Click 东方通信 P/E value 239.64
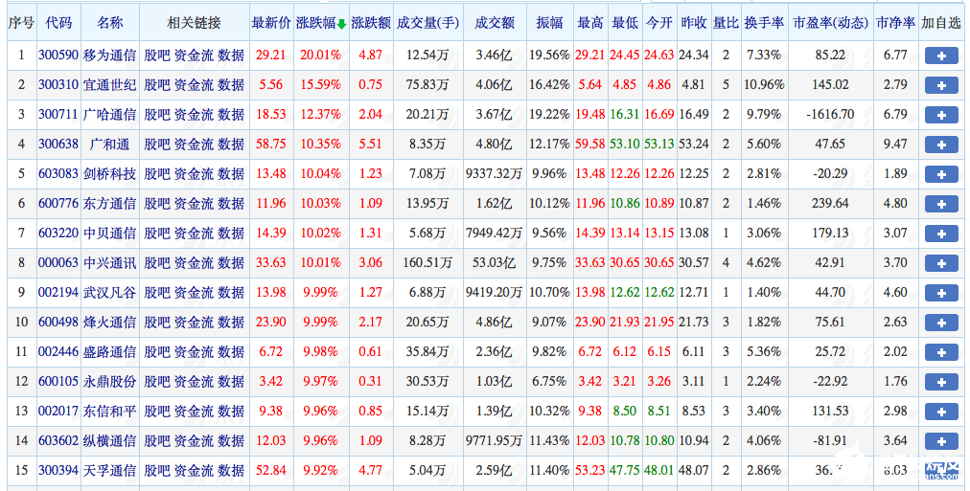 pyautogui.click(x=830, y=204)
